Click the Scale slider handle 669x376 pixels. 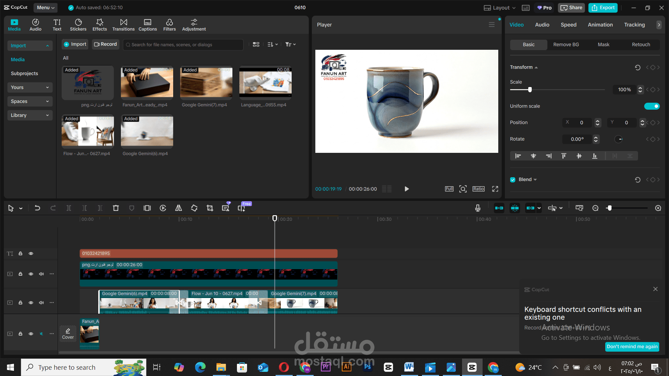pos(530,90)
